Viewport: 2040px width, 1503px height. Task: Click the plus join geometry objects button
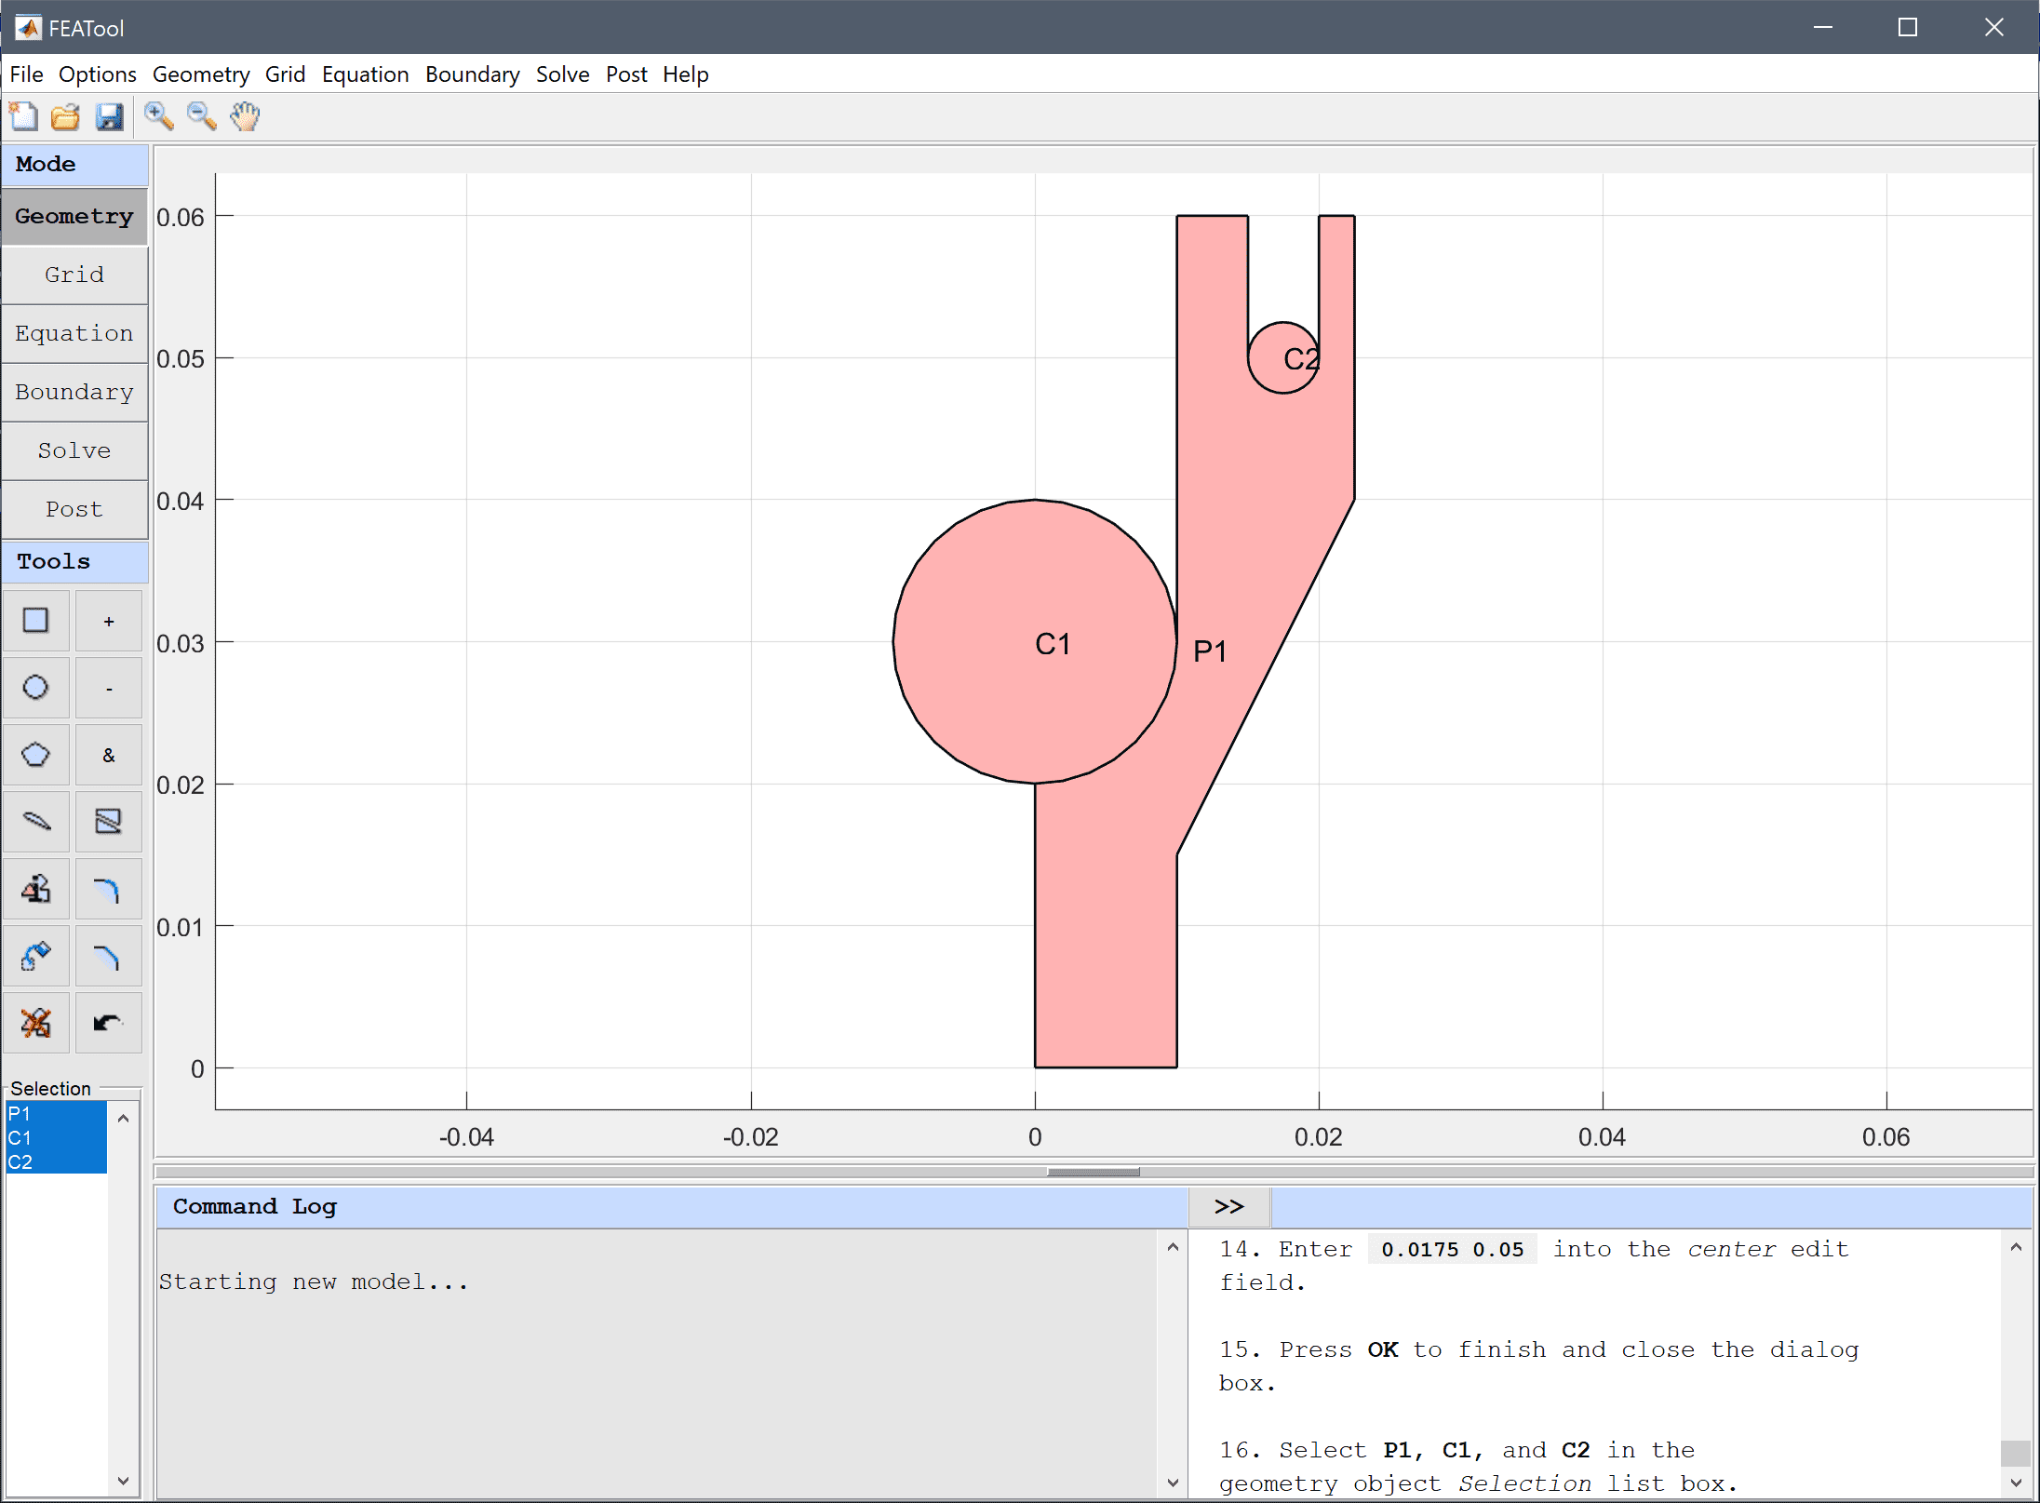[x=109, y=621]
